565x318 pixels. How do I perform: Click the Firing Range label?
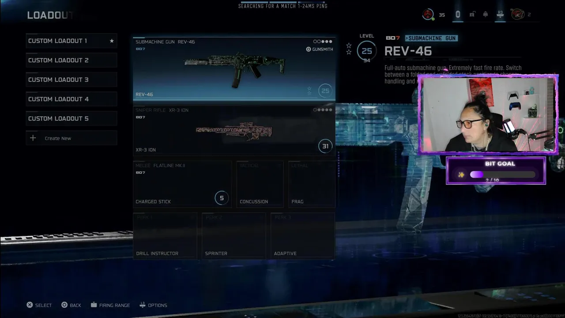click(x=115, y=306)
